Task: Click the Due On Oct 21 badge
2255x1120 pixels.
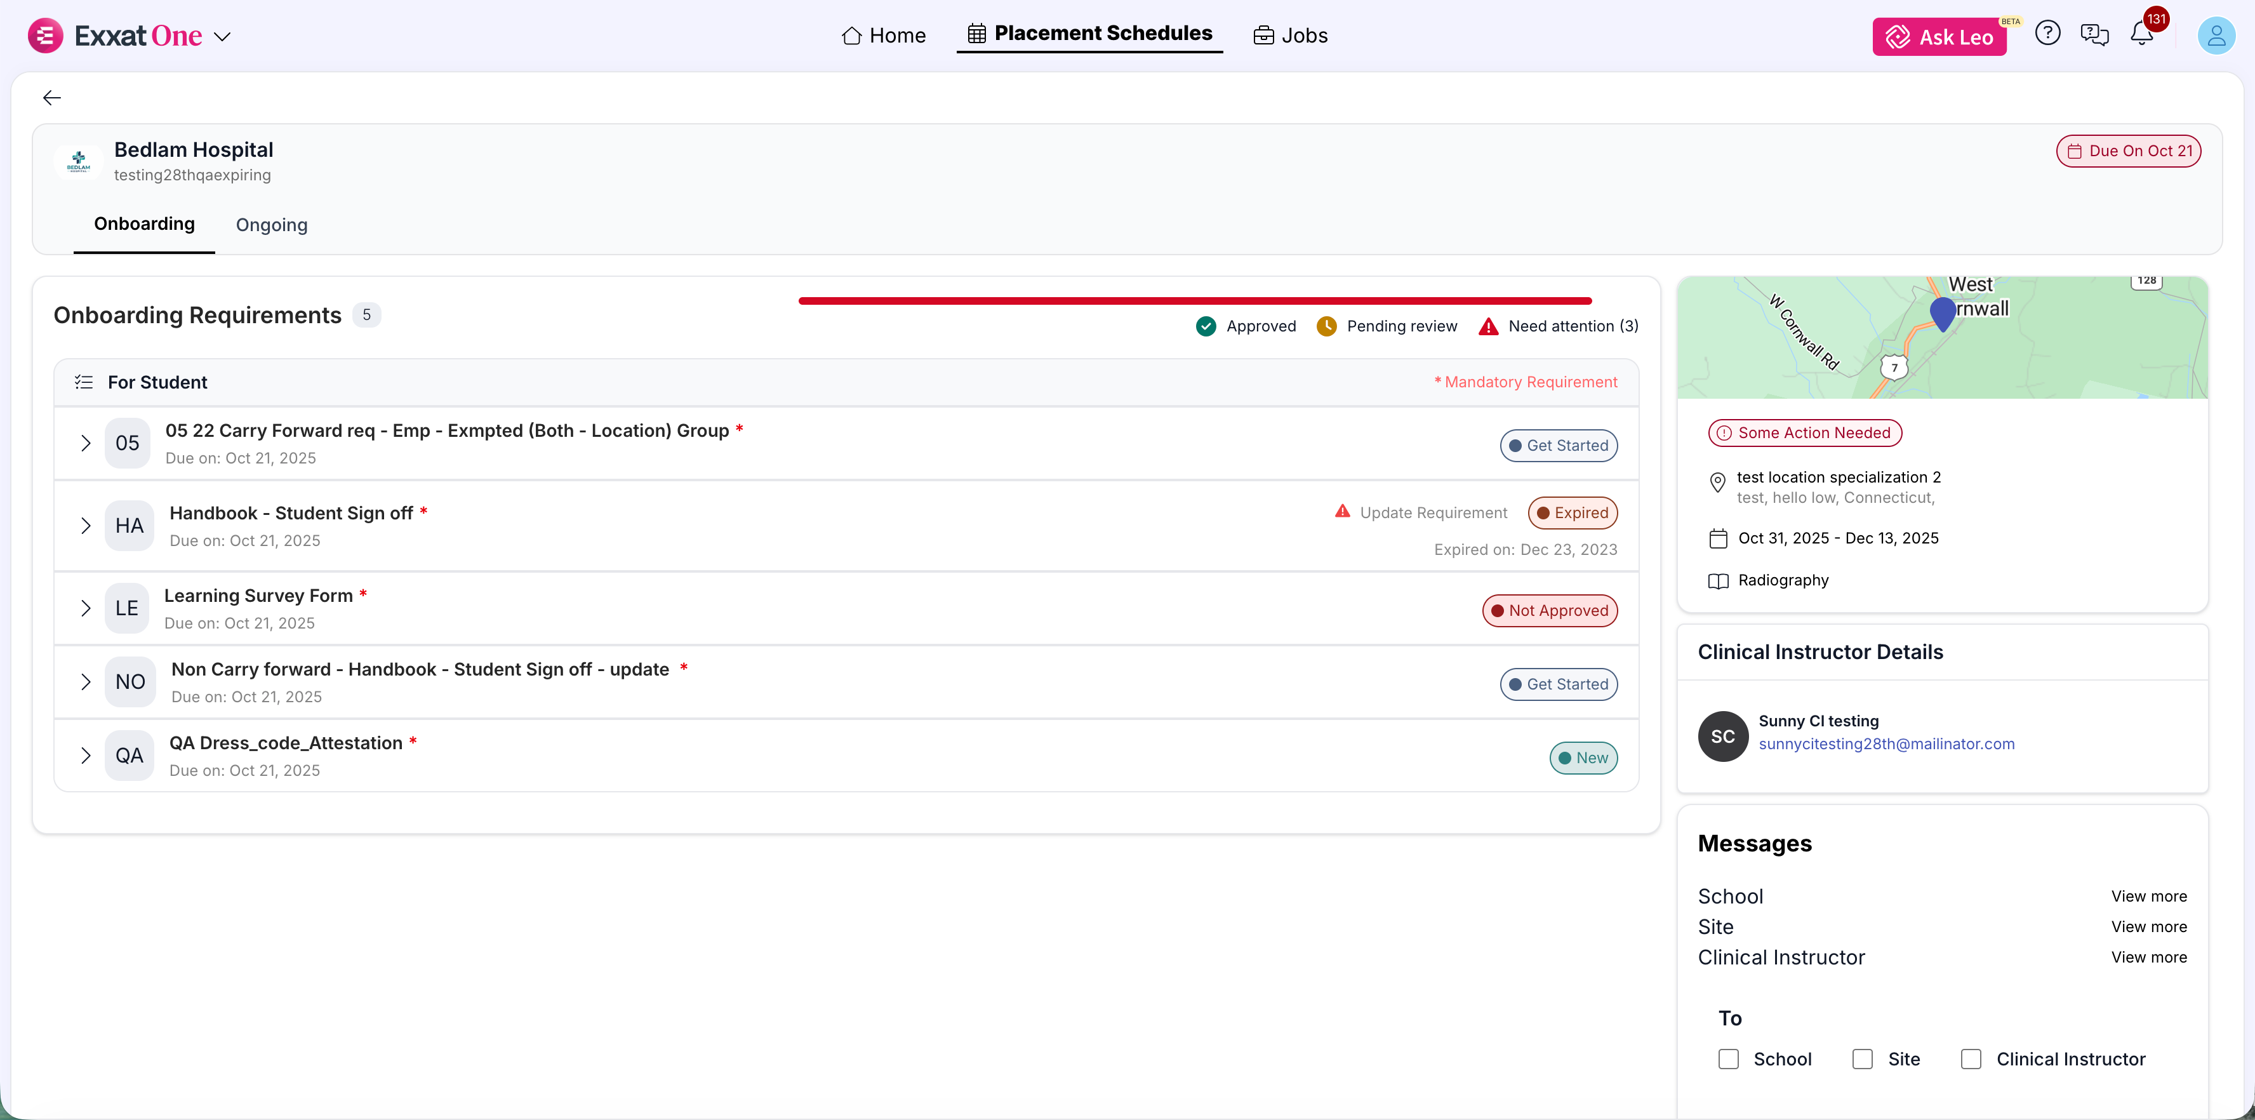Action: point(2128,150)
